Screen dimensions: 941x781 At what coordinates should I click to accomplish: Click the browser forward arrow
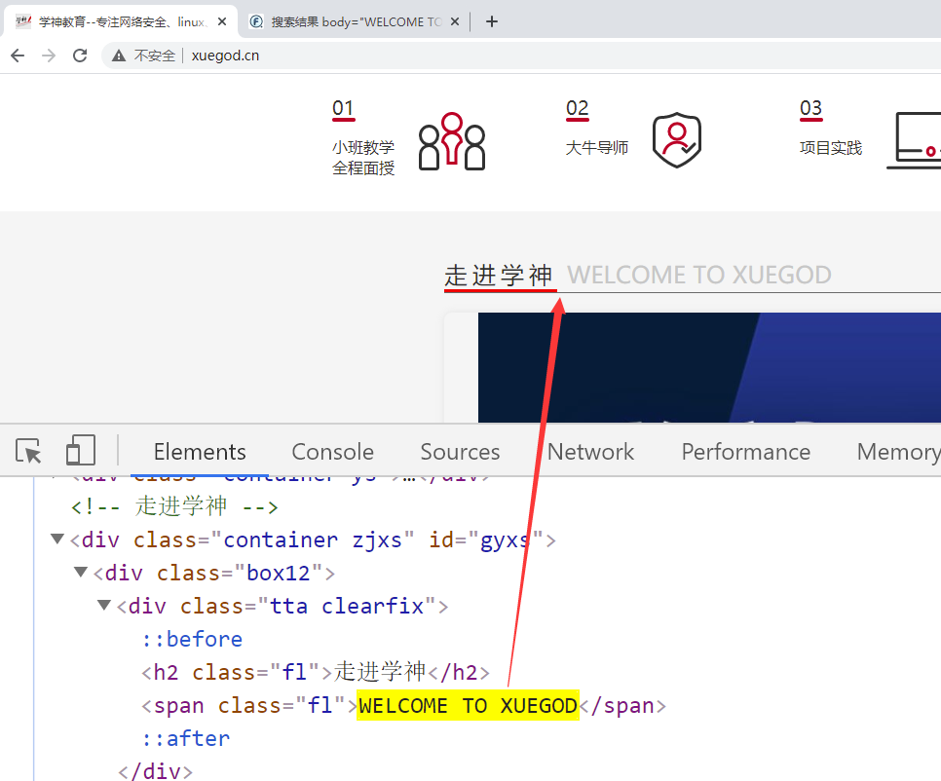coord(49,56)
